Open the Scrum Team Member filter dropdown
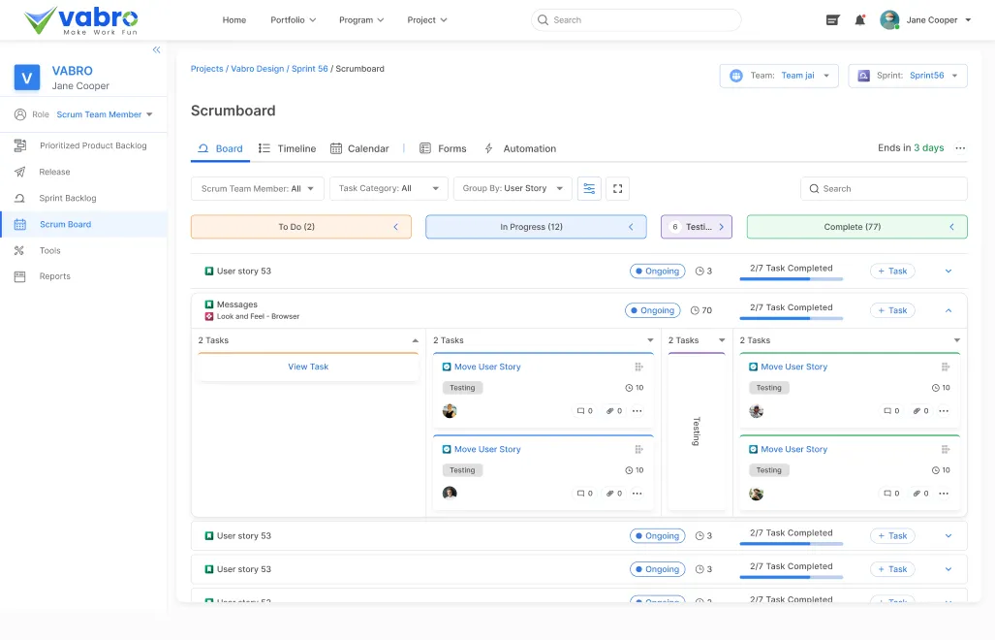Screen dimensions: 995x640 257,188
